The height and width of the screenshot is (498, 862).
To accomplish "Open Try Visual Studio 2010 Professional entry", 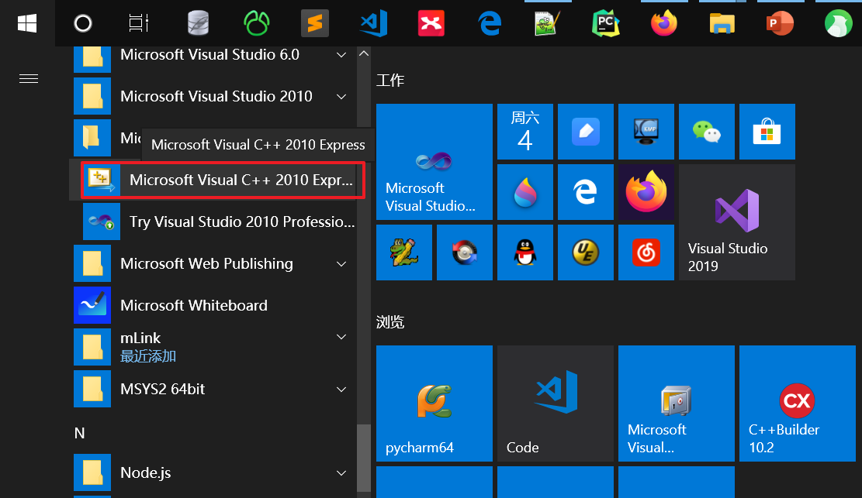I will (x=218, y=222).
